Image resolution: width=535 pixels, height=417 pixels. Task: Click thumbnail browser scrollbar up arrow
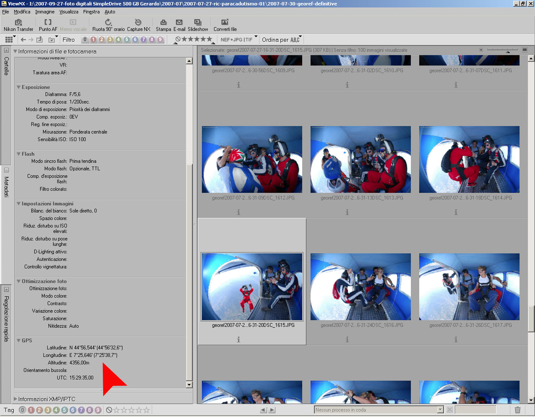(531, 58)
